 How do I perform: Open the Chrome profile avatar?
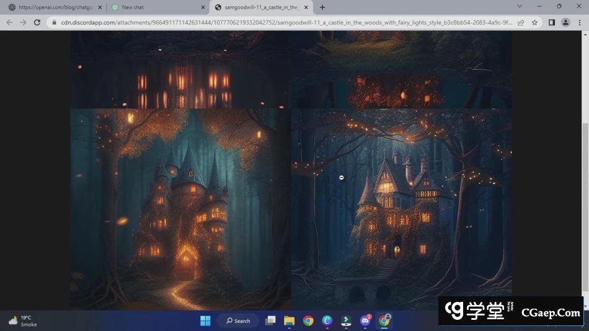pyautogui.click(x=565, y=22)
